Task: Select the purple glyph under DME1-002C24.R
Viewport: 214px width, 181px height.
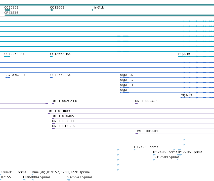Action: click(x=53, y=104)
